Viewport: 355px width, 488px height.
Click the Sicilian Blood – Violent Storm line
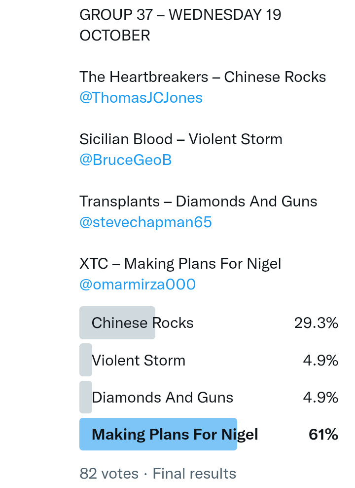pyautogui.click(x=181, y=139)
